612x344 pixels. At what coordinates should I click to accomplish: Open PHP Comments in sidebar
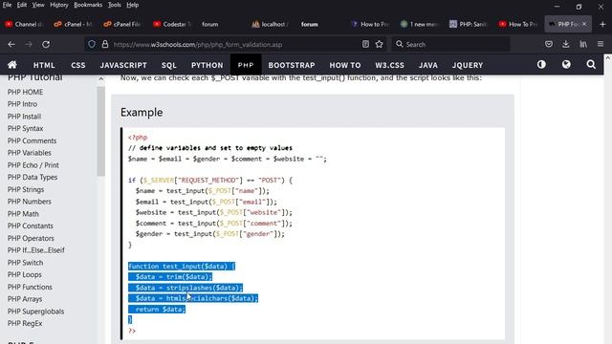click(32, 140)
